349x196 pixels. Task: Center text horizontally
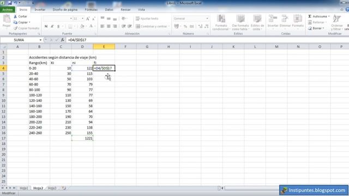pos(109,26)
